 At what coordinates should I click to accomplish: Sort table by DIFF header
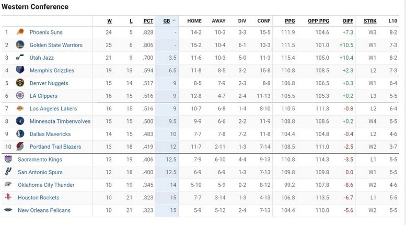347,21
